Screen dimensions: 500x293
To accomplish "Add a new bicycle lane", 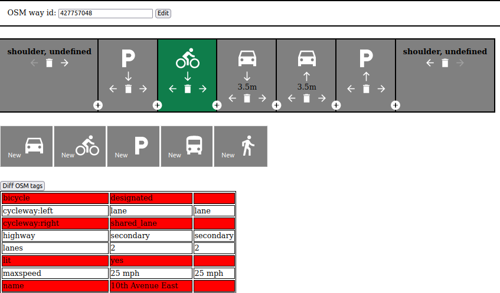I will click(80, 146).
